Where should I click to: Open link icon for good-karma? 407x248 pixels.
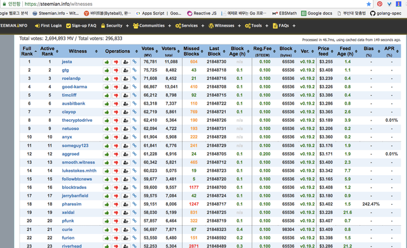click(x=134, y=87)
